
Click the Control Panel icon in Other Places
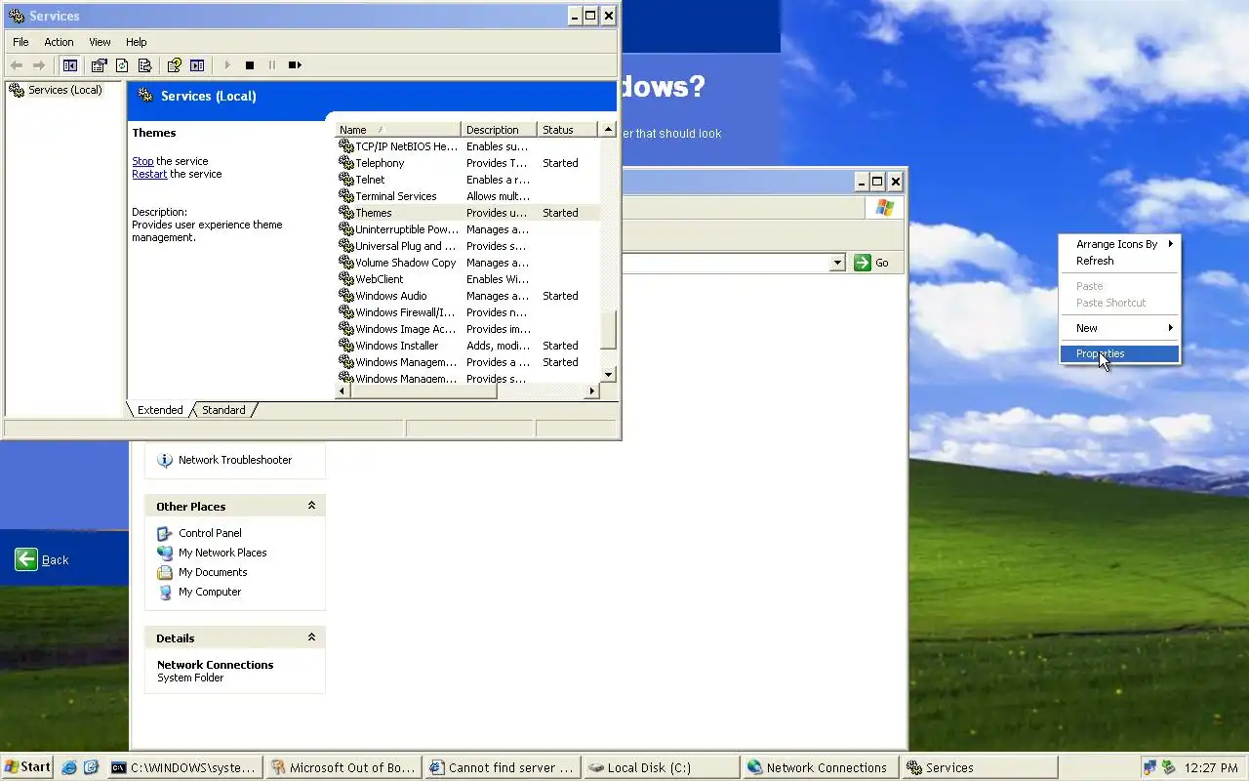pyautogui.click(x=165, y=533)
